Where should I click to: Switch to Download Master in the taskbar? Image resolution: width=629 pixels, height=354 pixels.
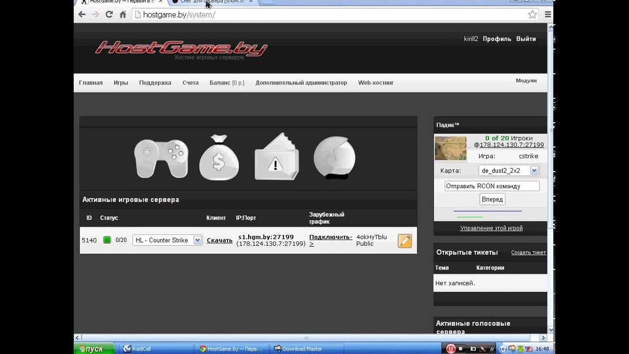308,349
